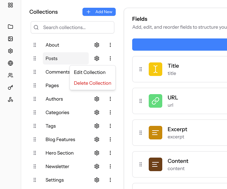Click the drag handle of the Excerpt field
The image size is (227, 189).
coord(141,133)
